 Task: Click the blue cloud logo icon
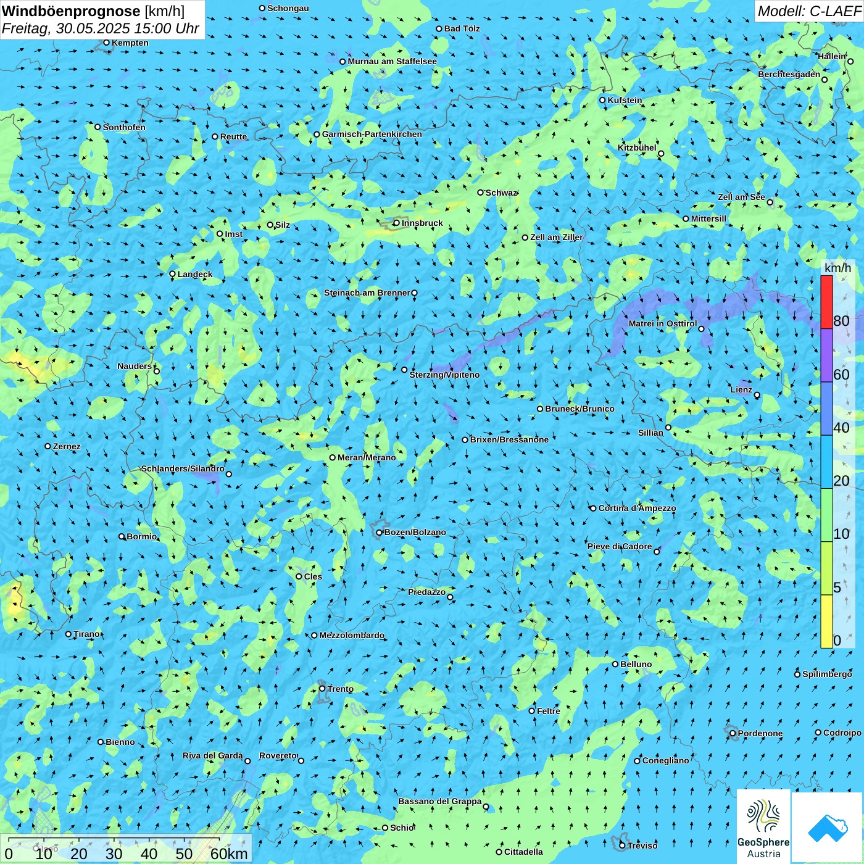[828, 828]
